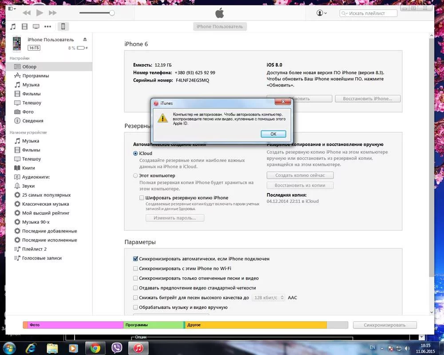
Task: Enable sync with this iPhone over Wi-Fi
Action: (x=135, y=268)
